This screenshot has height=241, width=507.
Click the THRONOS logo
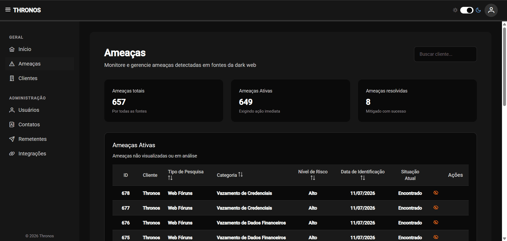click(27, 10)
